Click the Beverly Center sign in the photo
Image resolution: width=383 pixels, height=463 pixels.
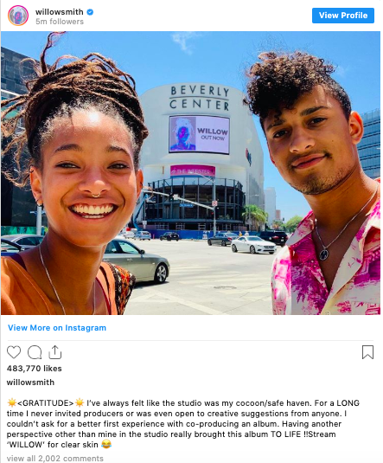coord(200,98)
